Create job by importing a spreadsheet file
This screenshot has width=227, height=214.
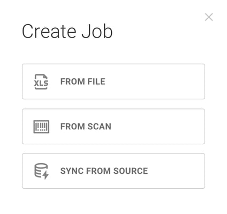[x=113, y=82]
